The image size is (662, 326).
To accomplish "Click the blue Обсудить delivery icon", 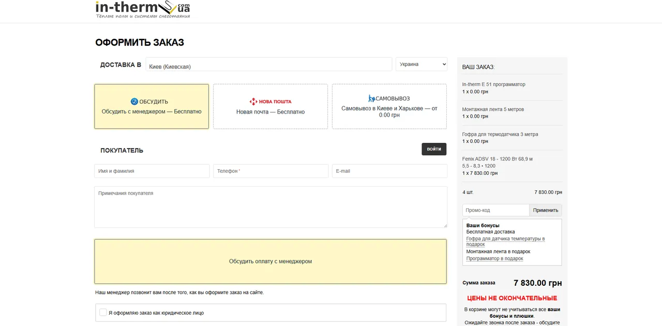I will coord(134,102).
